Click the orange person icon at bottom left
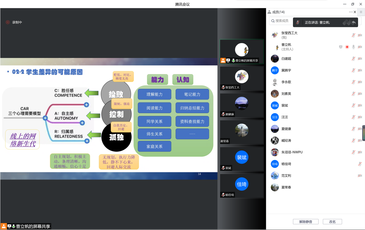The height and width of the screenshot is (230, 365). [x=3, y=226]
